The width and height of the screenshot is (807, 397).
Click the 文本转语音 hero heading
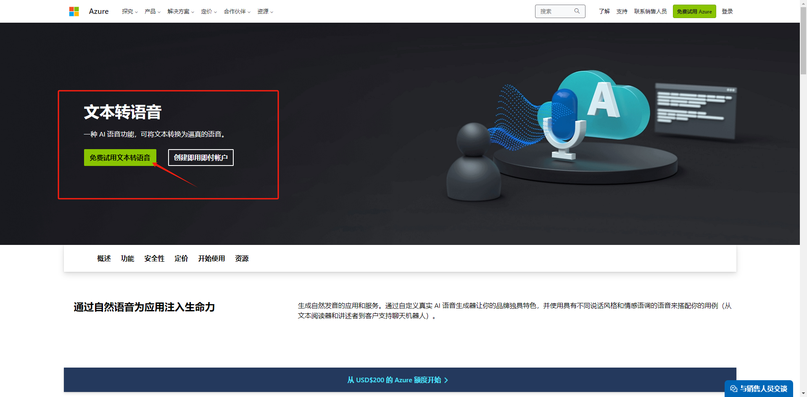pyautogui.click(x=123, y=112)
